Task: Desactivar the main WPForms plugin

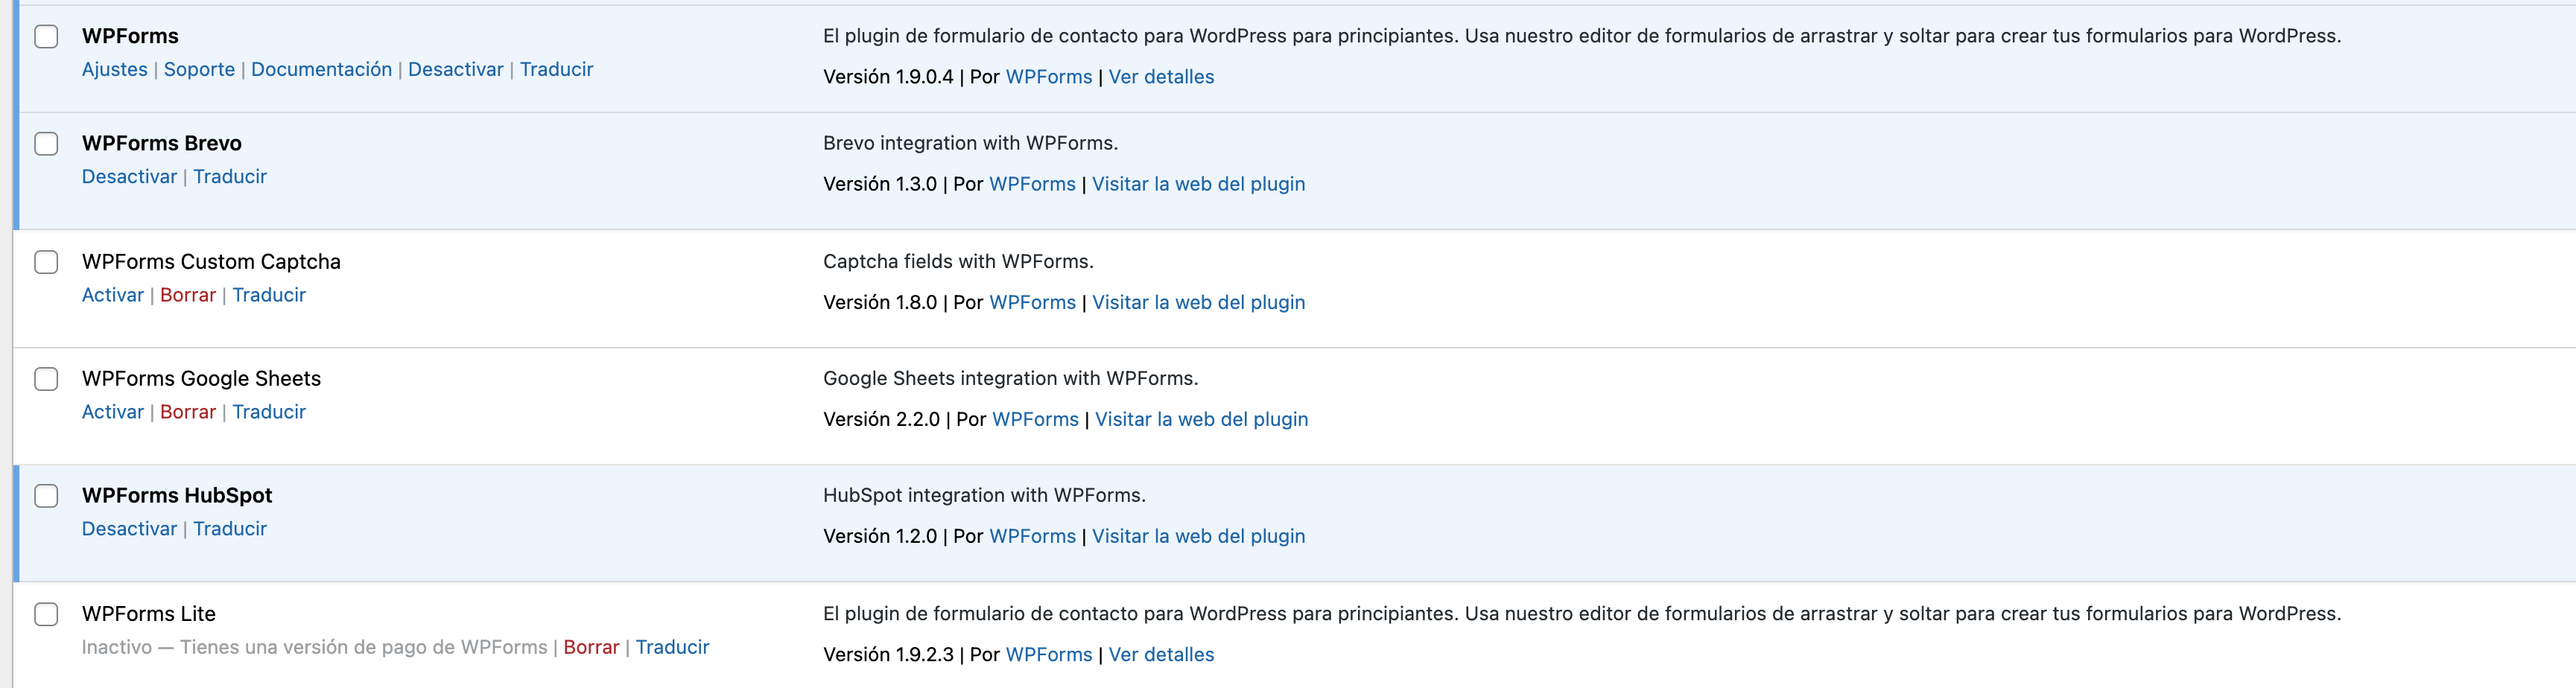Action: [455, 69]
